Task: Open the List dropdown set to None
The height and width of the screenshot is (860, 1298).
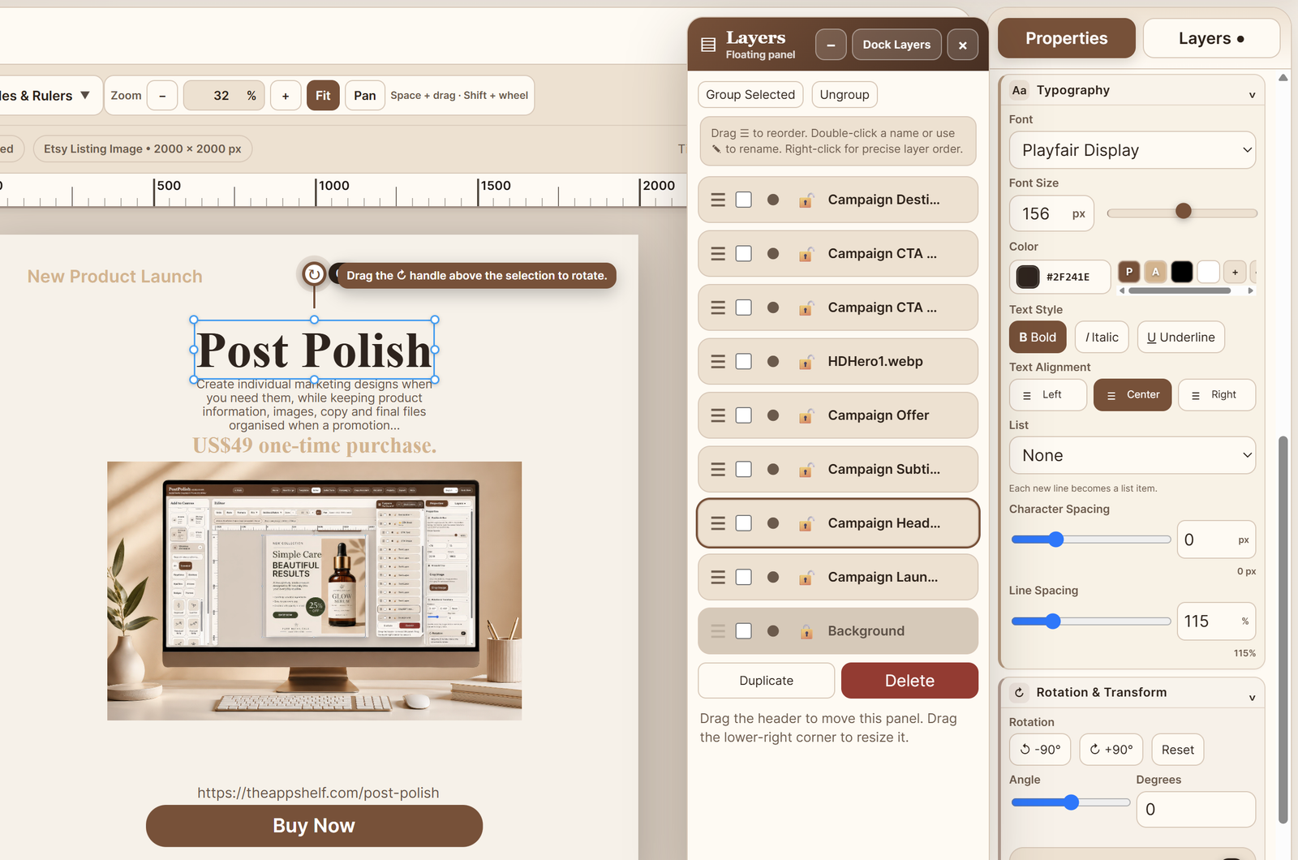Action: point(1133,456)
